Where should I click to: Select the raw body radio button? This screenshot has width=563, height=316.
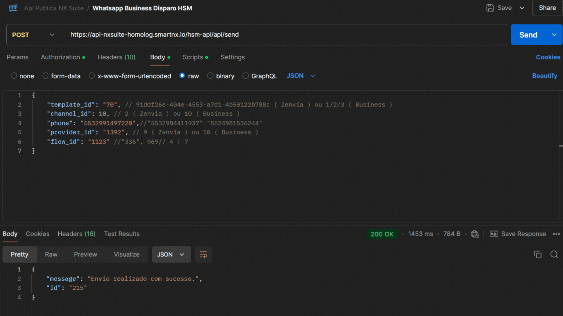click(x=182, y=76)
